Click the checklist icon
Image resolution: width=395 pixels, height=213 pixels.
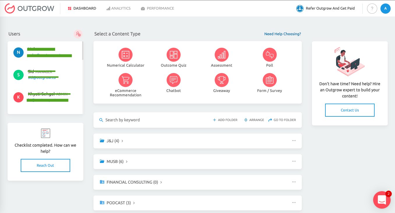(x=45, y=133)
